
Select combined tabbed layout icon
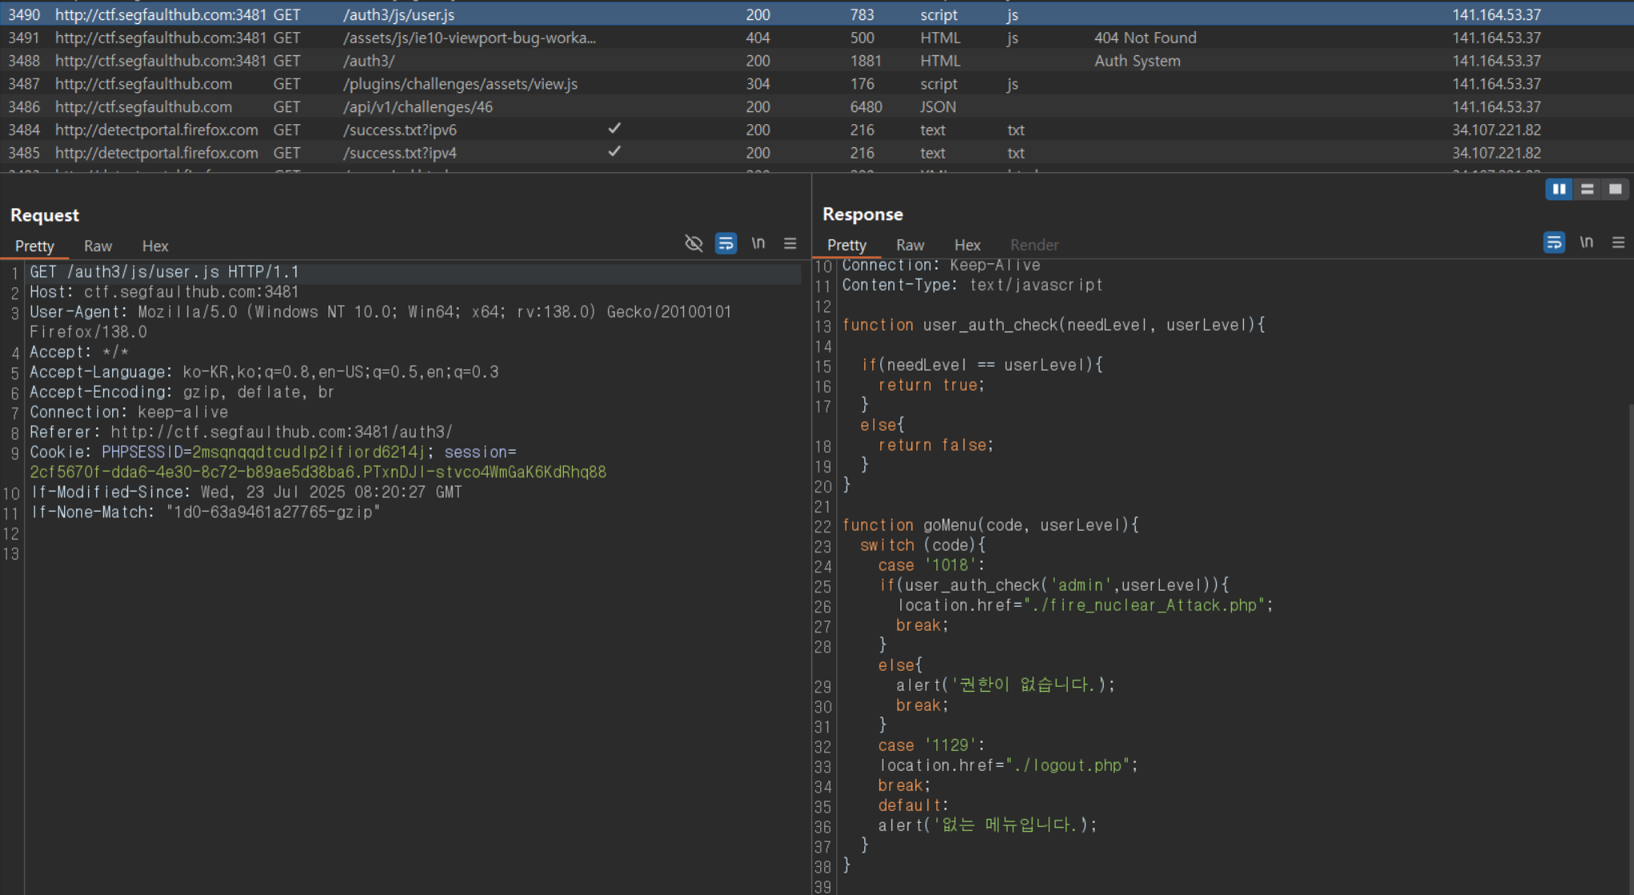1615,189
